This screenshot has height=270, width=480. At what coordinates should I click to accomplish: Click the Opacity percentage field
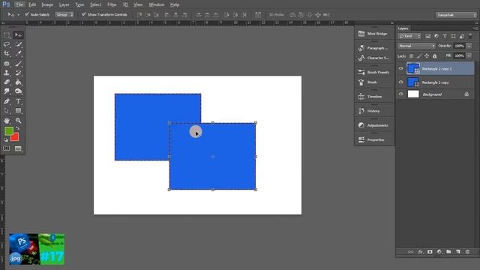[x=459, y=46]
